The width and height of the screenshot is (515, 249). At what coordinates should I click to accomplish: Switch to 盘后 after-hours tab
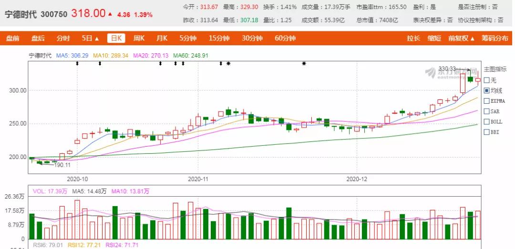[38, 39]
